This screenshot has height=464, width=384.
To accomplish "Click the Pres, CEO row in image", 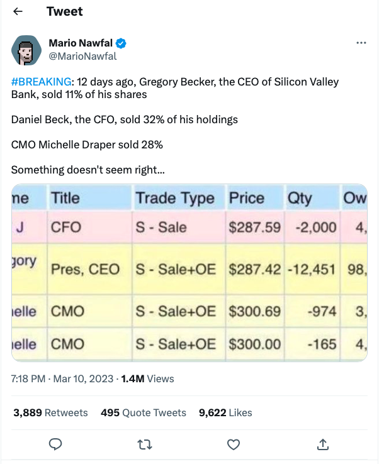I will tap(189, 269).
